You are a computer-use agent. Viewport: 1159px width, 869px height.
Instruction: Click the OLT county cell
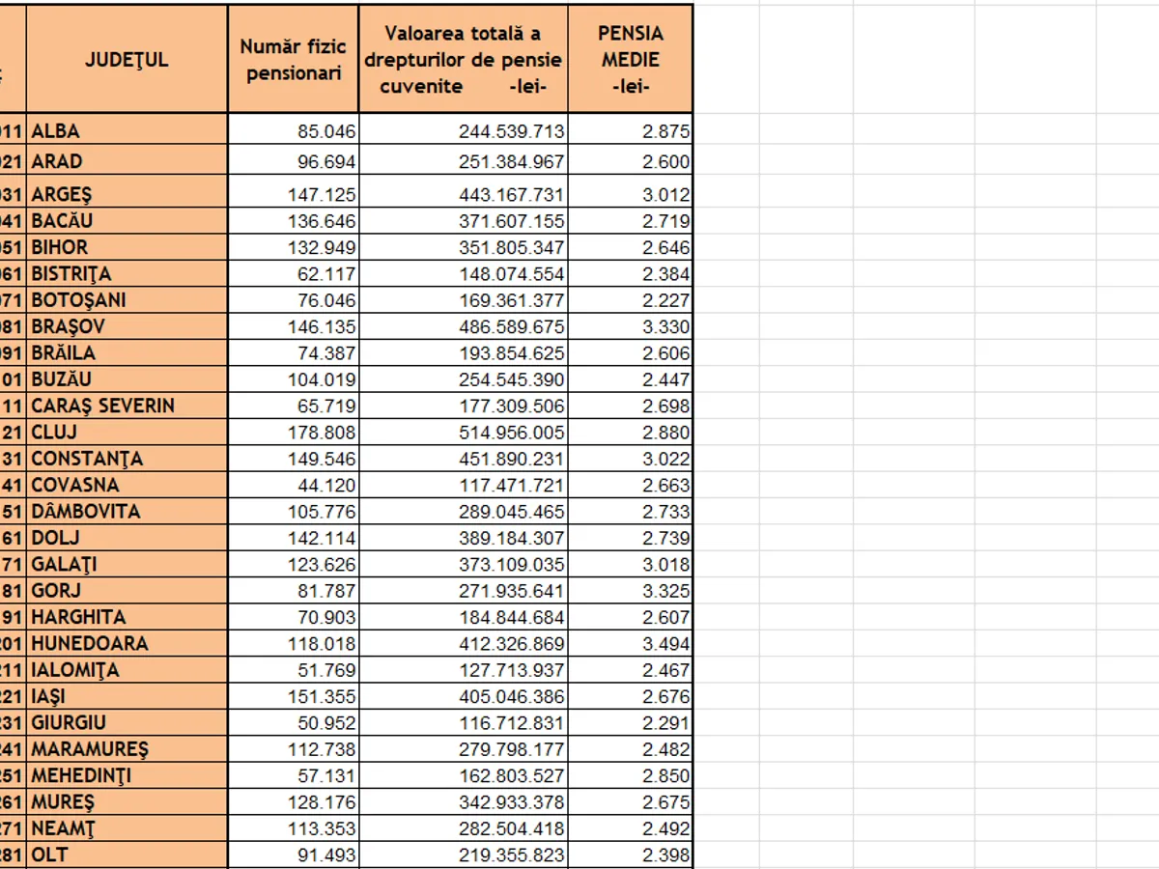pyautogui.click(x=127, y=855)
